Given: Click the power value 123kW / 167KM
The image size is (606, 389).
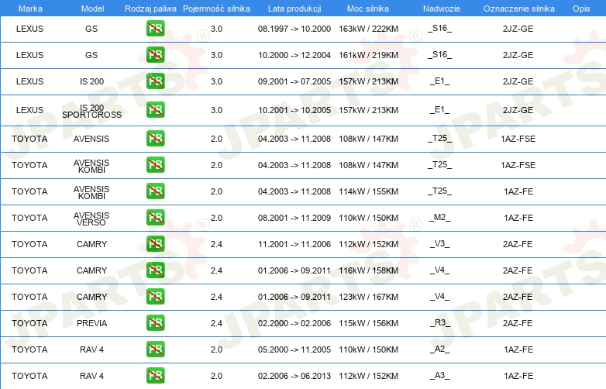Looking at the screenshot, I should (x=368, y=297).
